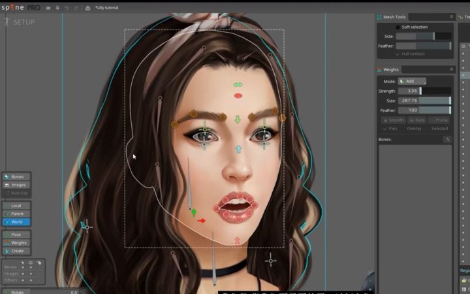This screenshot has width=470, height=294.
Task: Select the red oval forehead control
Action: 238,95
